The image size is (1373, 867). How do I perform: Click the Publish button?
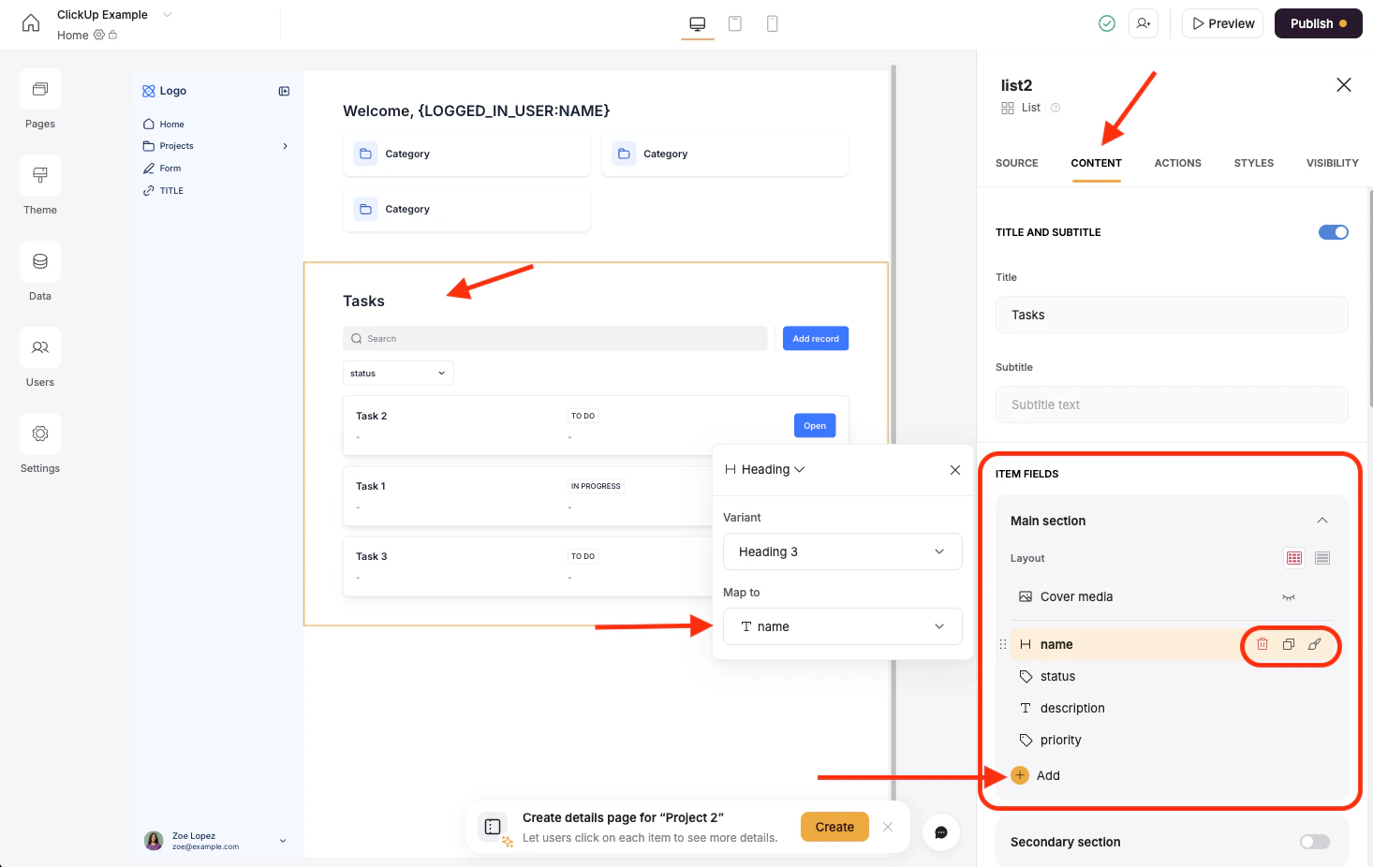tap(1319, 23)
